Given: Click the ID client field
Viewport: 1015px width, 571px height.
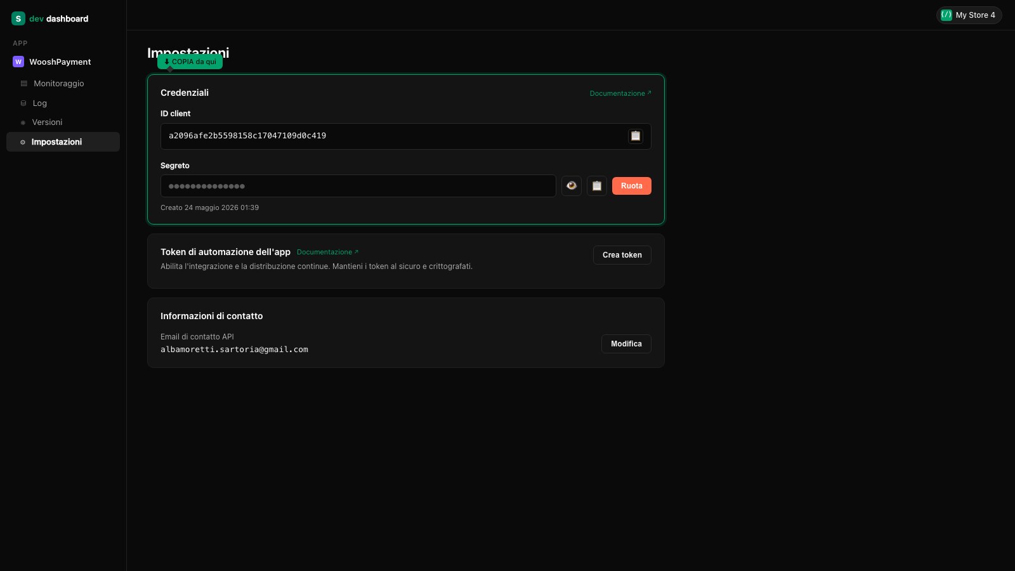Looking at the screenshot, I should 406,136.
